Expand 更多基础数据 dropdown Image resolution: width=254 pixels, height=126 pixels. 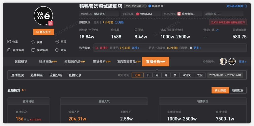(x=236, y=6)
